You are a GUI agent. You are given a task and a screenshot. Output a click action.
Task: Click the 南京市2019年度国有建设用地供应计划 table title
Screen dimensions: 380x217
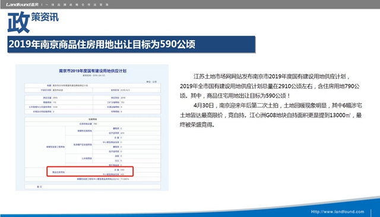93,71
